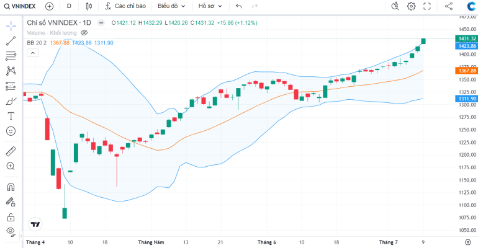This screenshot has height=248, width=478.
Task: Add symbol to compare with plus icon
Action: [49, 6]
